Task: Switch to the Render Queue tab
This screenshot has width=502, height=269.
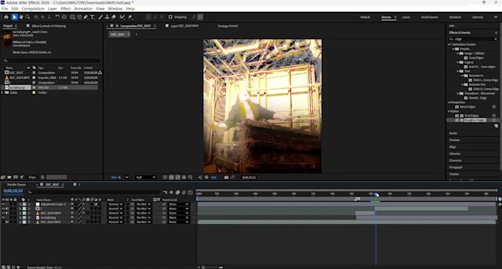Action: (x=17, y=185)
